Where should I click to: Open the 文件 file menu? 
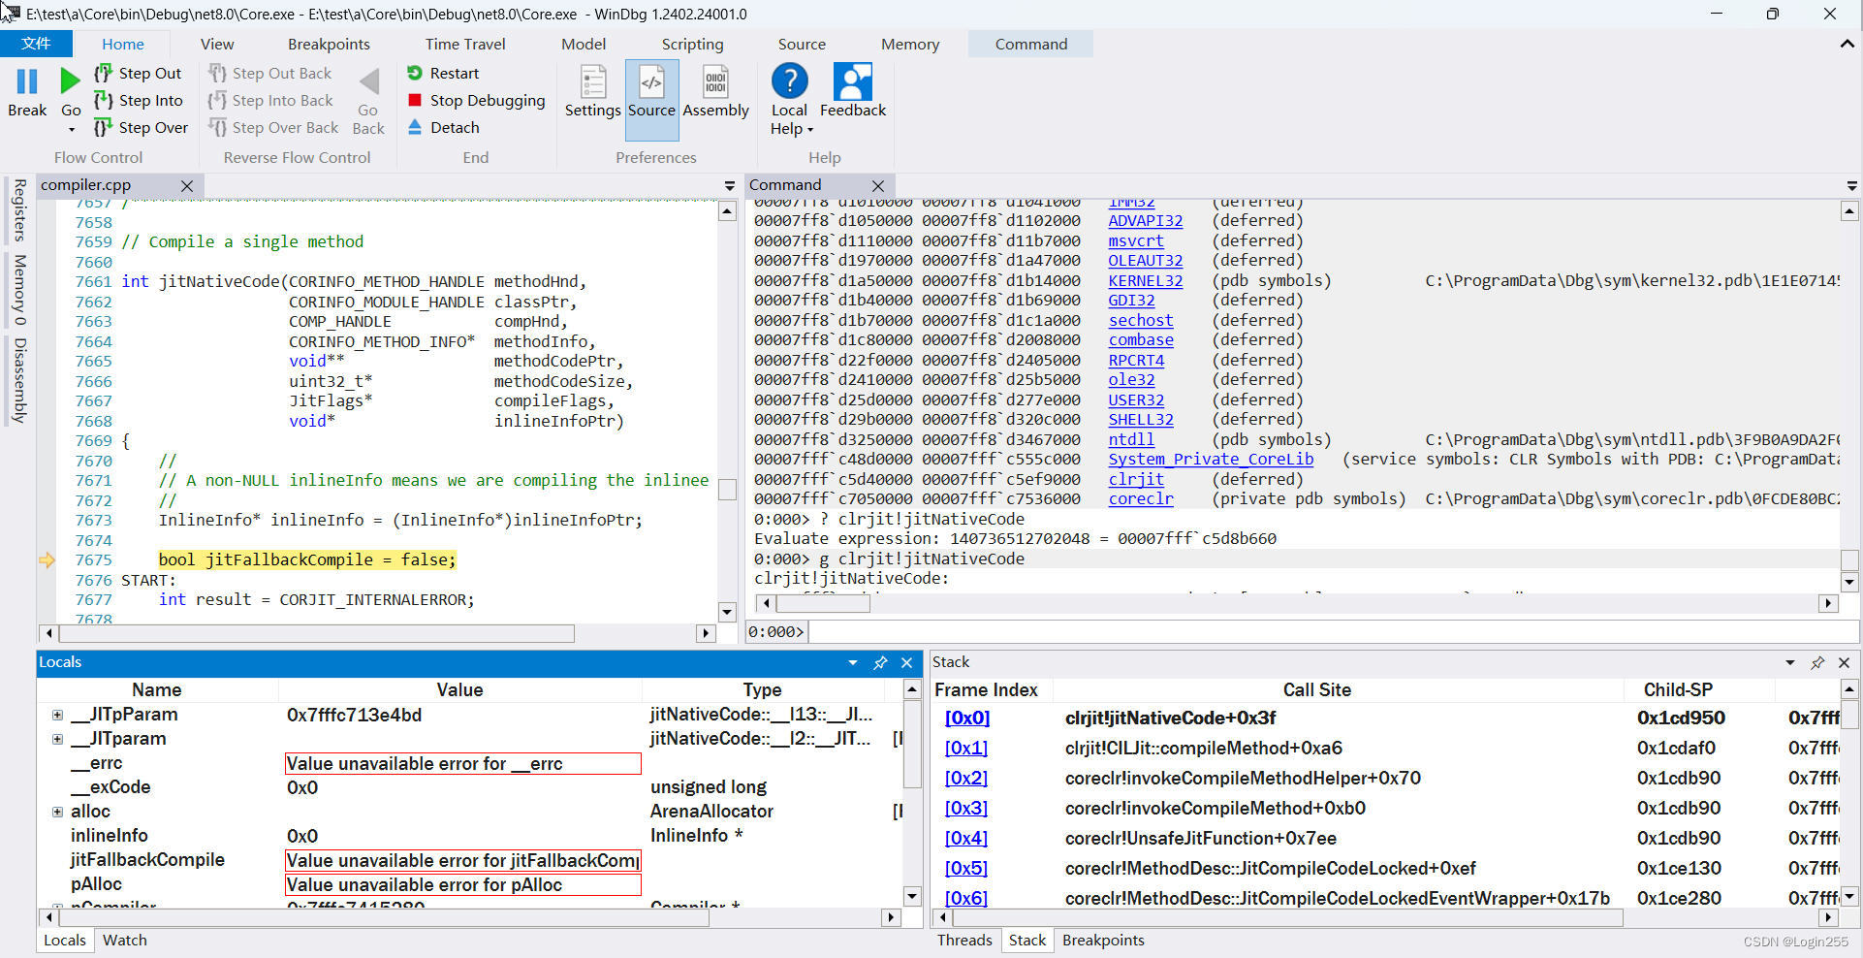coord(36,44)
